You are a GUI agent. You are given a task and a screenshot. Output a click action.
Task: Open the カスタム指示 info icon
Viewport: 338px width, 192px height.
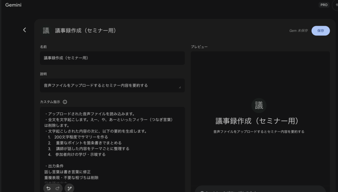[x=65, y=102]
